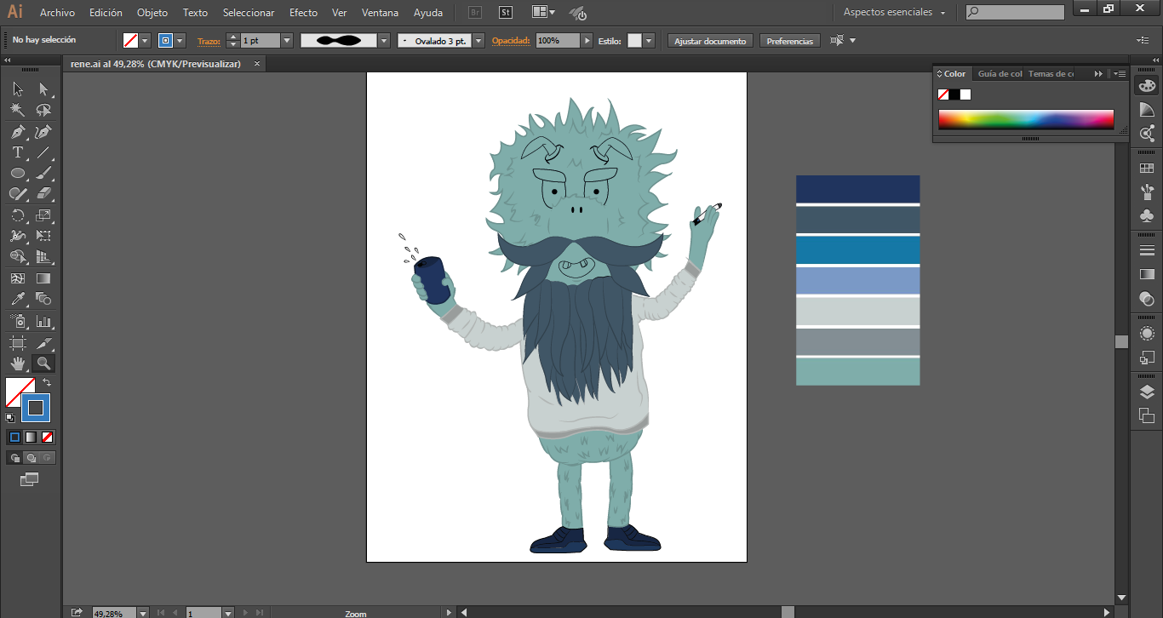Select the Magic Wand tool

click(17, 111)
